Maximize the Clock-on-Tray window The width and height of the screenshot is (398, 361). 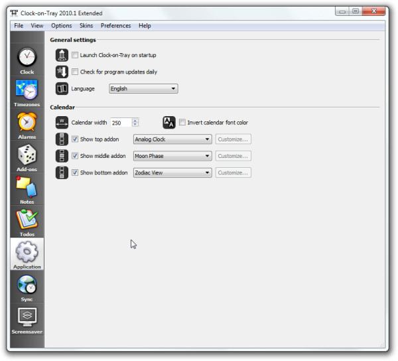(356, 11)
